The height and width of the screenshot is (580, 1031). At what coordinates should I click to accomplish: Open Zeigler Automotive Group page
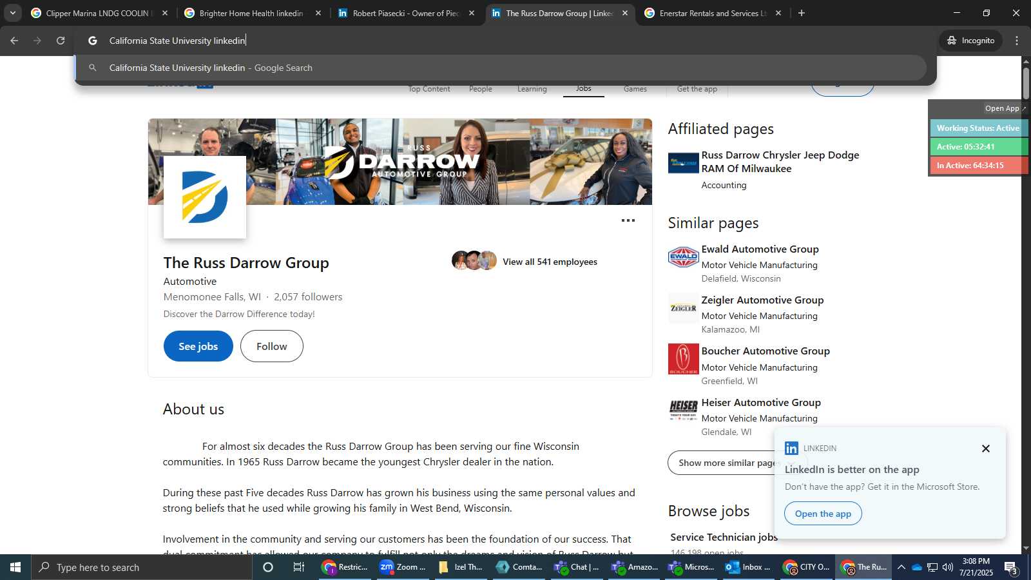point(763,300)
